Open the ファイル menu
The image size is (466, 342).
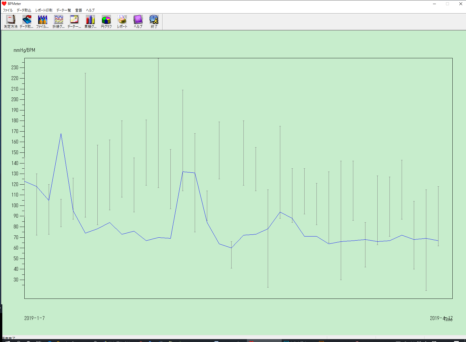coord(8,10)
